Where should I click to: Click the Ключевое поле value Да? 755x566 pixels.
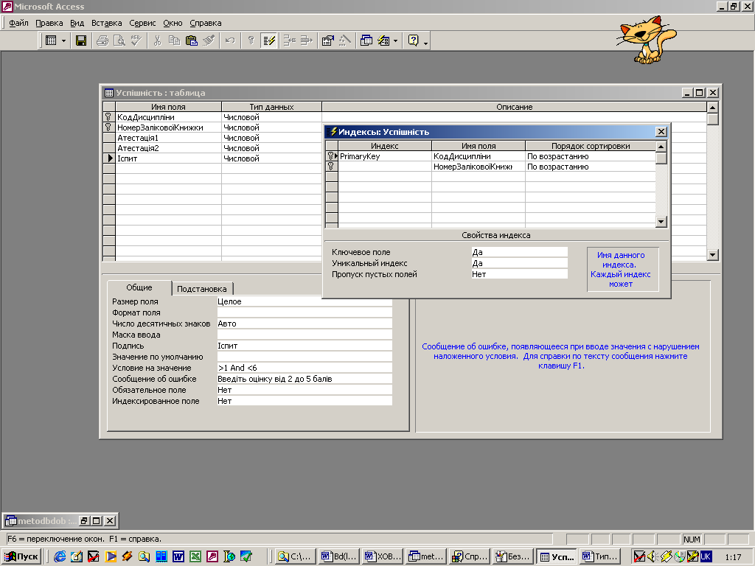520,252
